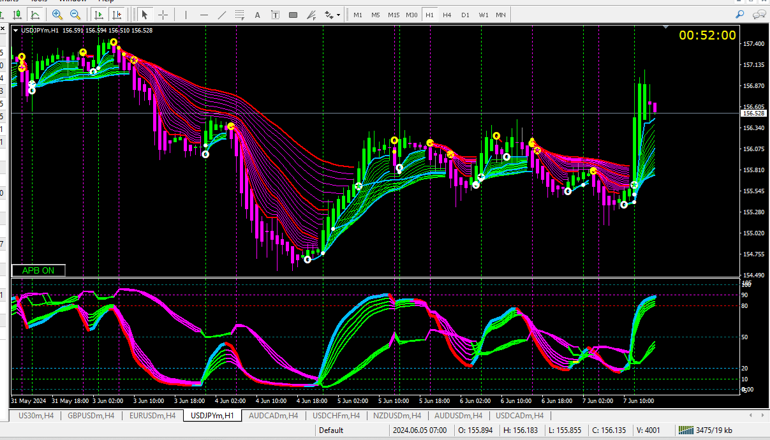Click the 154.755 price scale value
770x440 pixels.
click(x=754, y=254)
